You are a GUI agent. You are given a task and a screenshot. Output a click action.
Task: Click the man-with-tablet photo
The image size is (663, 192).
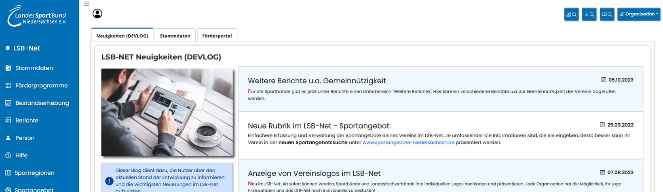tap(167, 112)
